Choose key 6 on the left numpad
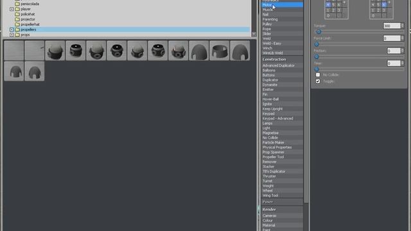The width and height of the screenshot is (411, 231). click(x=338, y=4)
